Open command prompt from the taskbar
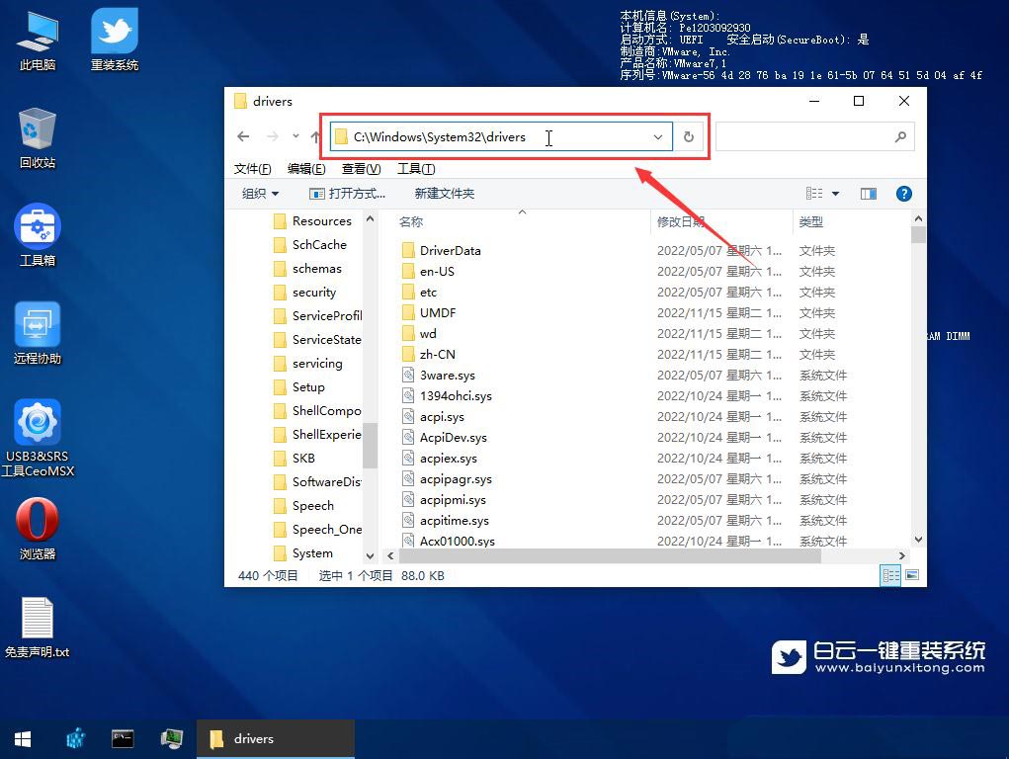Image resolution: width=1009 pixels, height=759 pixels. pyautogui.click(x=123, y=738)
